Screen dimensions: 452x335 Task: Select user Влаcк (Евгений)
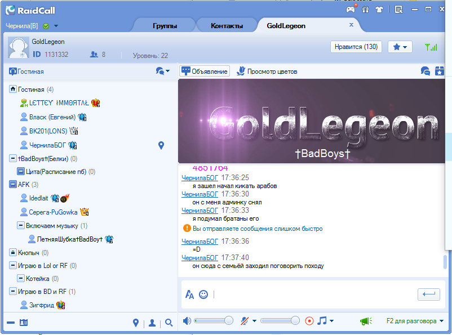54,117
